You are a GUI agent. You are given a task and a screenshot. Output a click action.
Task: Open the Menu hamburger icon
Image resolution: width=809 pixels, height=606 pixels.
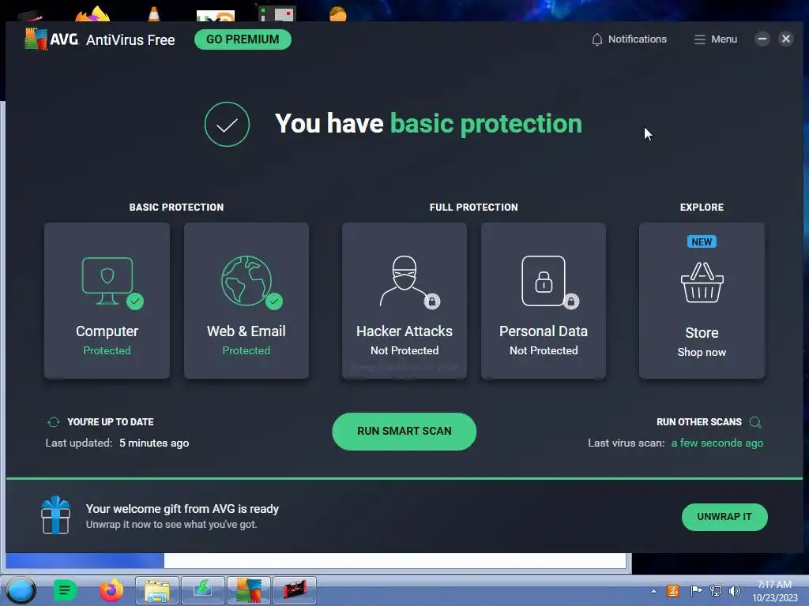700,39
